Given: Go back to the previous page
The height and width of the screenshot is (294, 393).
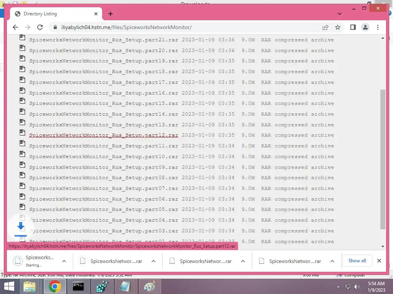Looking at the screenshot, I should [x=15, y=27].
